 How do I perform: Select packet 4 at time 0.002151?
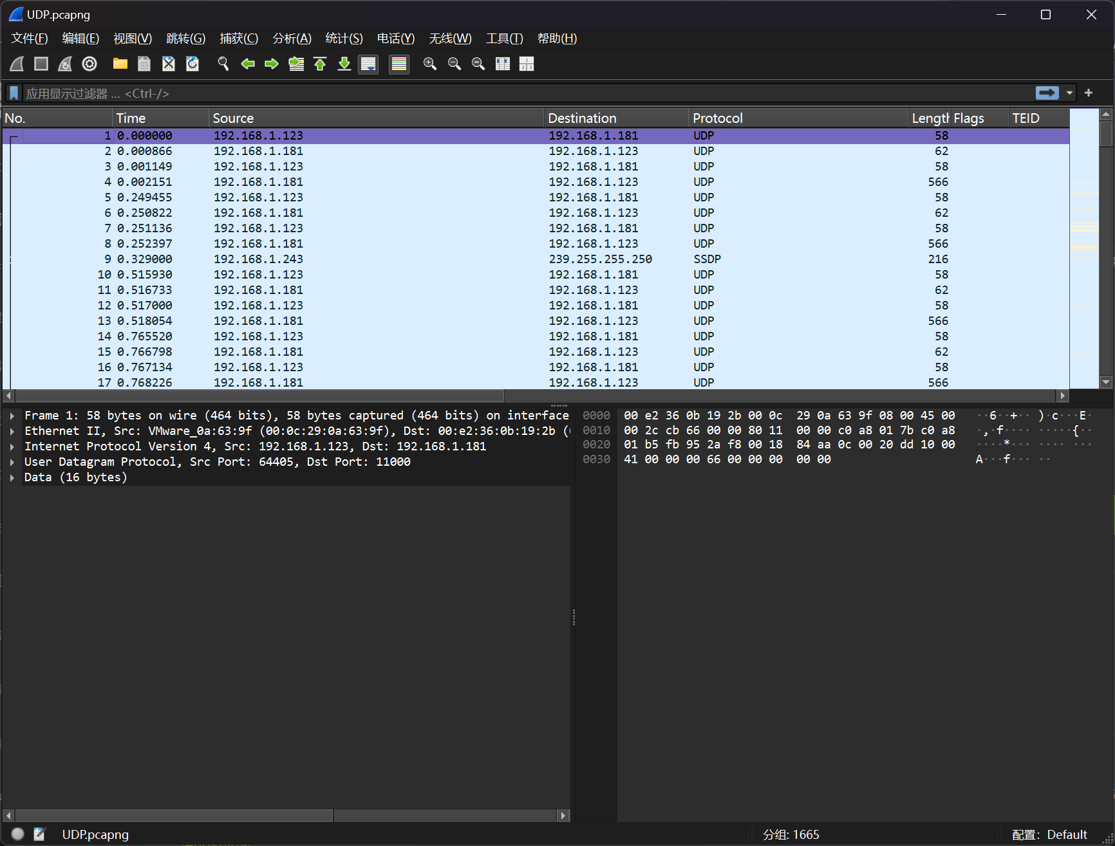[x=536, y=182]
